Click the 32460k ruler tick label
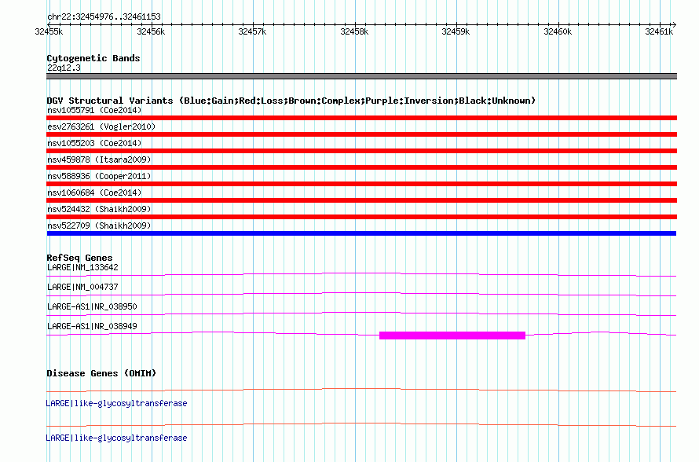Screen dimensions: 699x462 pos(558,31)
